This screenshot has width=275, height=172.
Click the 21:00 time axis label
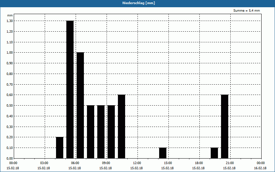pyautogui.click(x=230, y=163)
